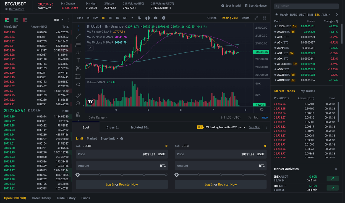Switch to the Depth chart view
Viewport: 345px width, 203px height.
(245, 18)
